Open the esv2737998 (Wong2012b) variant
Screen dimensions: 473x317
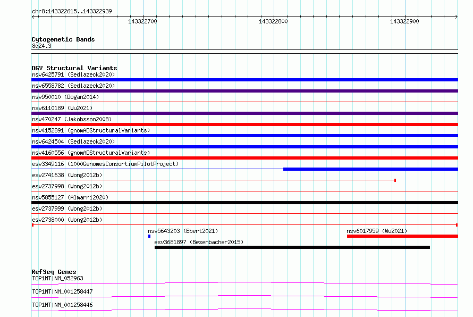67,186
